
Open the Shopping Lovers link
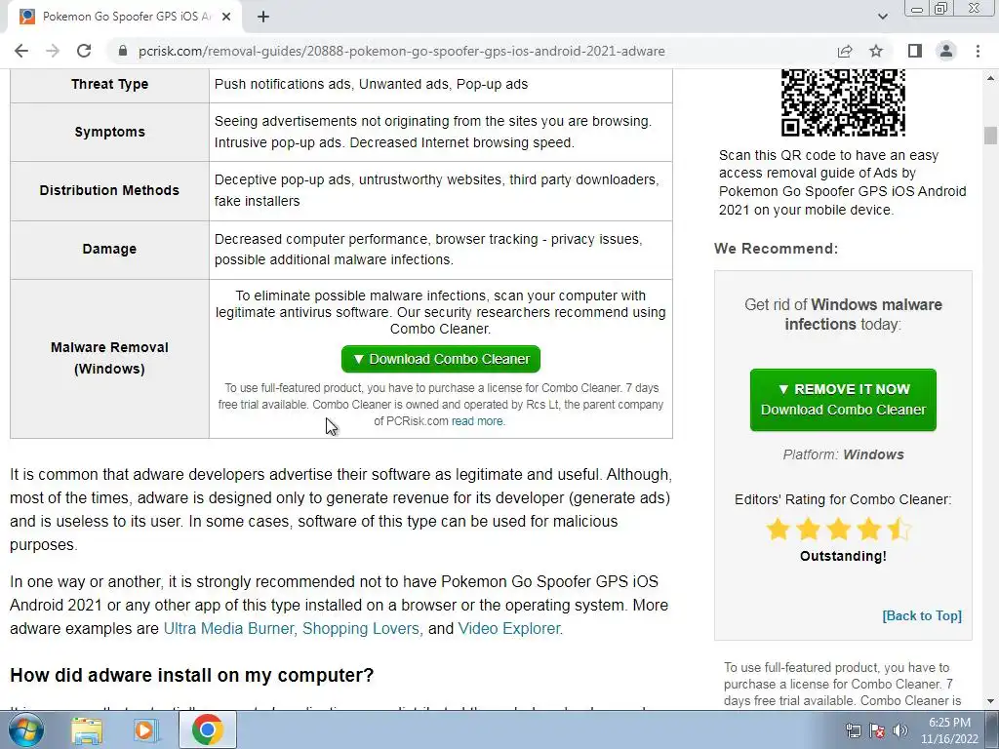(x=361, y=629)
